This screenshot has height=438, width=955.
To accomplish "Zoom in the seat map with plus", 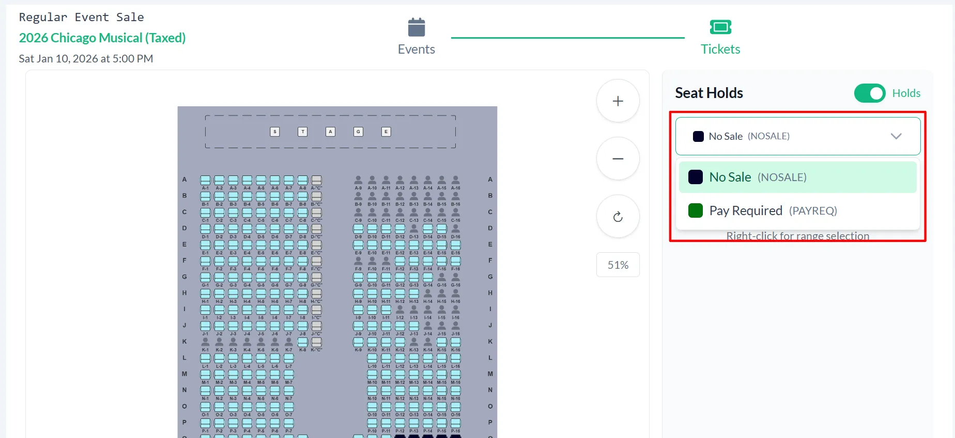I will click(618, 101).
